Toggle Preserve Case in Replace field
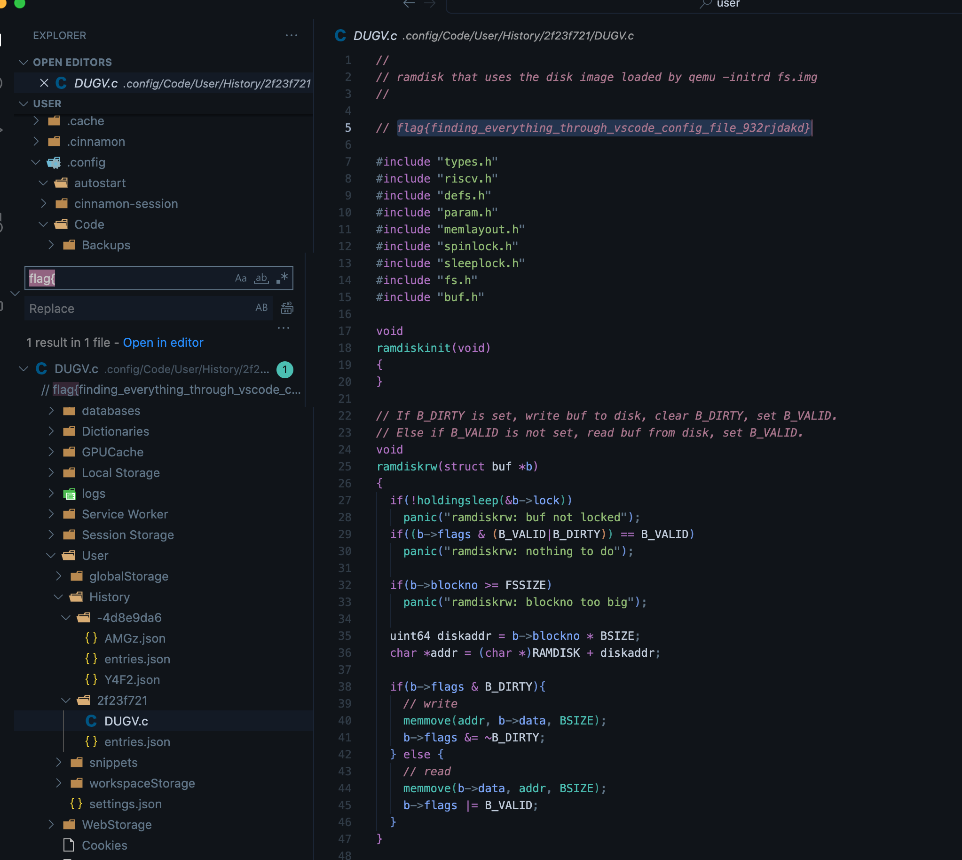The width and height of the screenshot is (962, 860). 261,308
